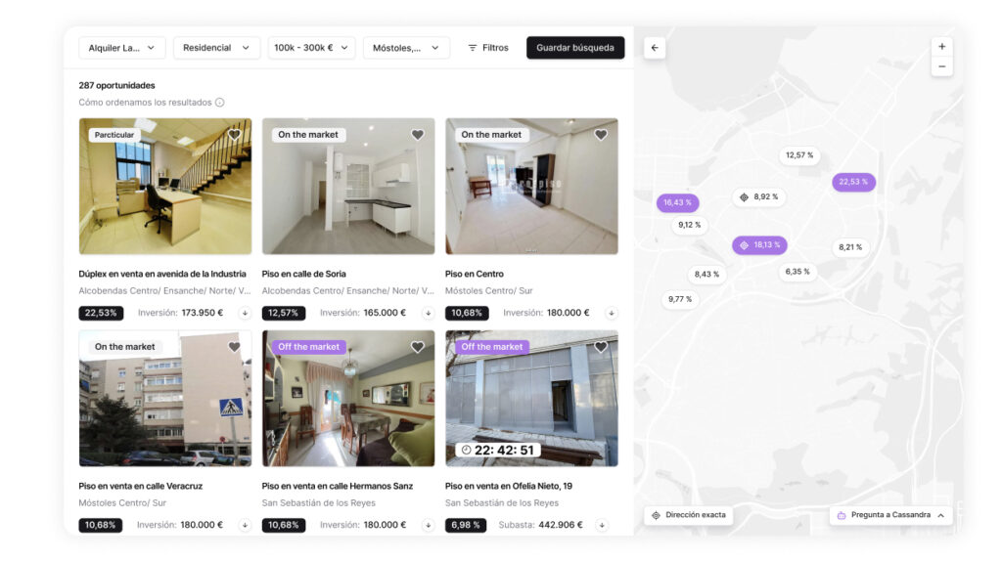Image resolution: width=1002 pixels, height=562 pixels.
Task: Toggle Dirección exacta on the map
Action: [x=688, y=515]
